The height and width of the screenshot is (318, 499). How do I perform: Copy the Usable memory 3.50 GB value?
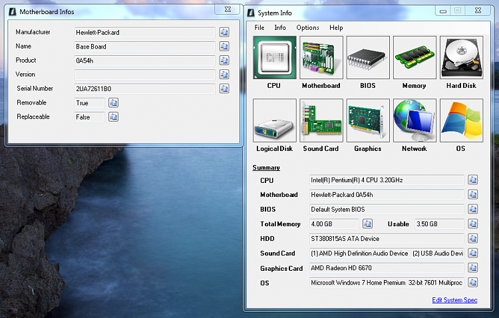[473, 224]
